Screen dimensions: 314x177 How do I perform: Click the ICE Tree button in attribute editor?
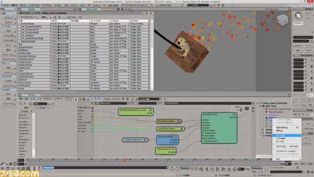coord(72,17)
